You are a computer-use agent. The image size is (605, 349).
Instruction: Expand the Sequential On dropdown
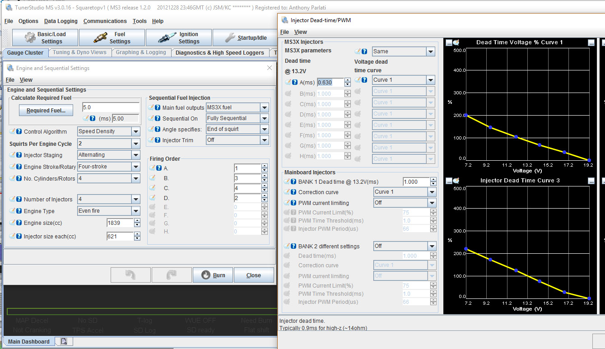[265, 118]
